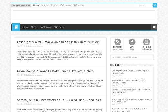Image resolution: width=168 pixels, height=112 pixels.
Task: Subscribe via the RSS feed icon
Action: tap(118, 42)
